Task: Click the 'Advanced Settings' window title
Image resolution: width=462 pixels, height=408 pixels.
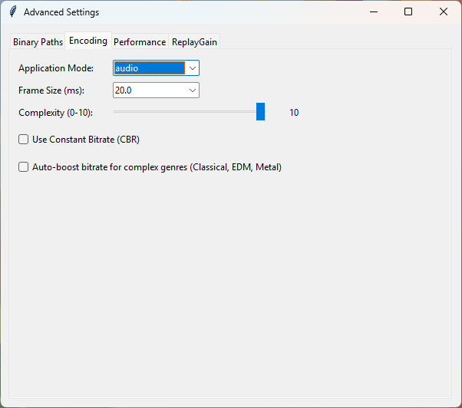Action: click(61, 12)
